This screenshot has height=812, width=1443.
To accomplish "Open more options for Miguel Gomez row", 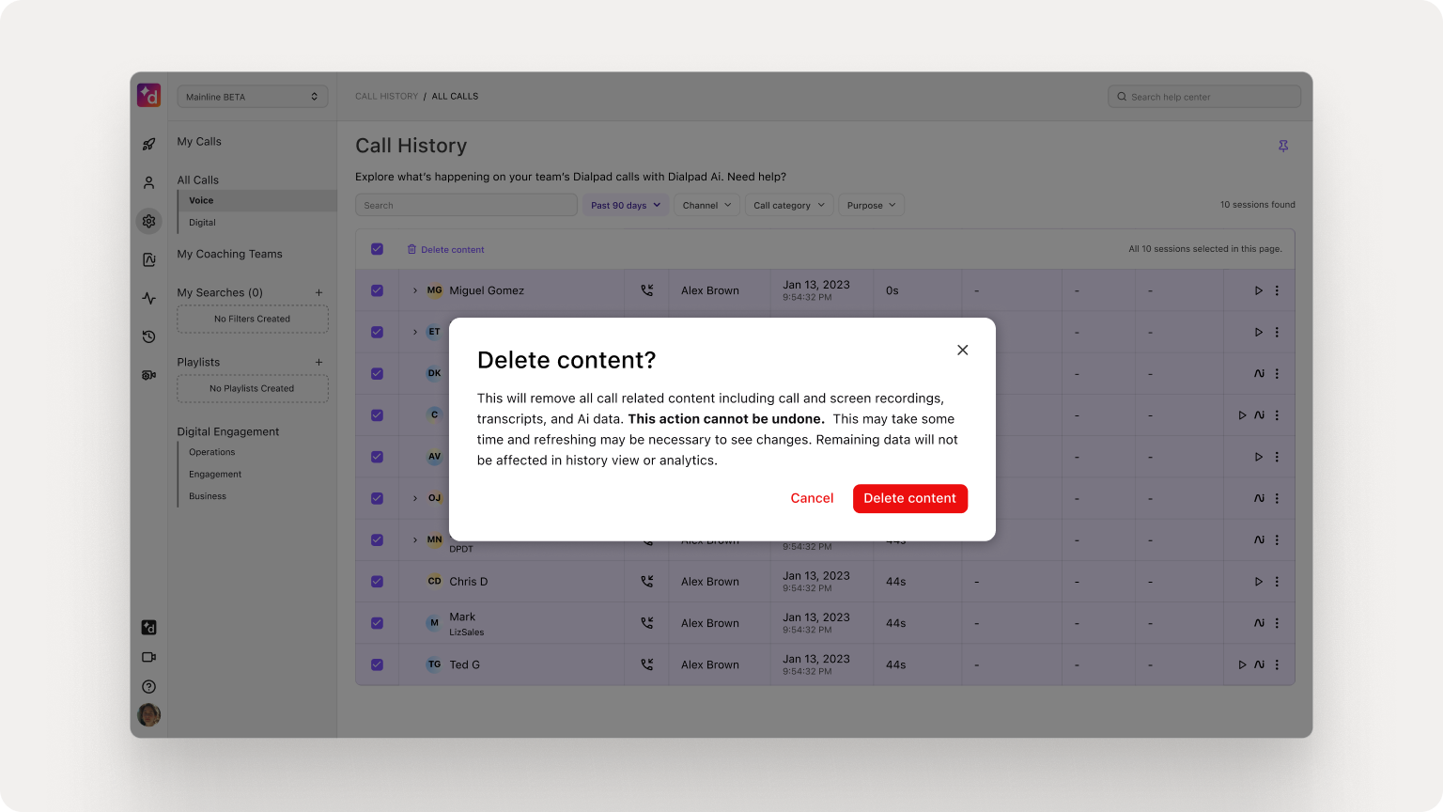I will [1277, 291].
